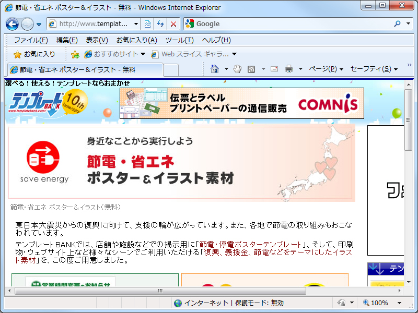
Task: Click the Read Mail icon
Action: coord(274,68)
